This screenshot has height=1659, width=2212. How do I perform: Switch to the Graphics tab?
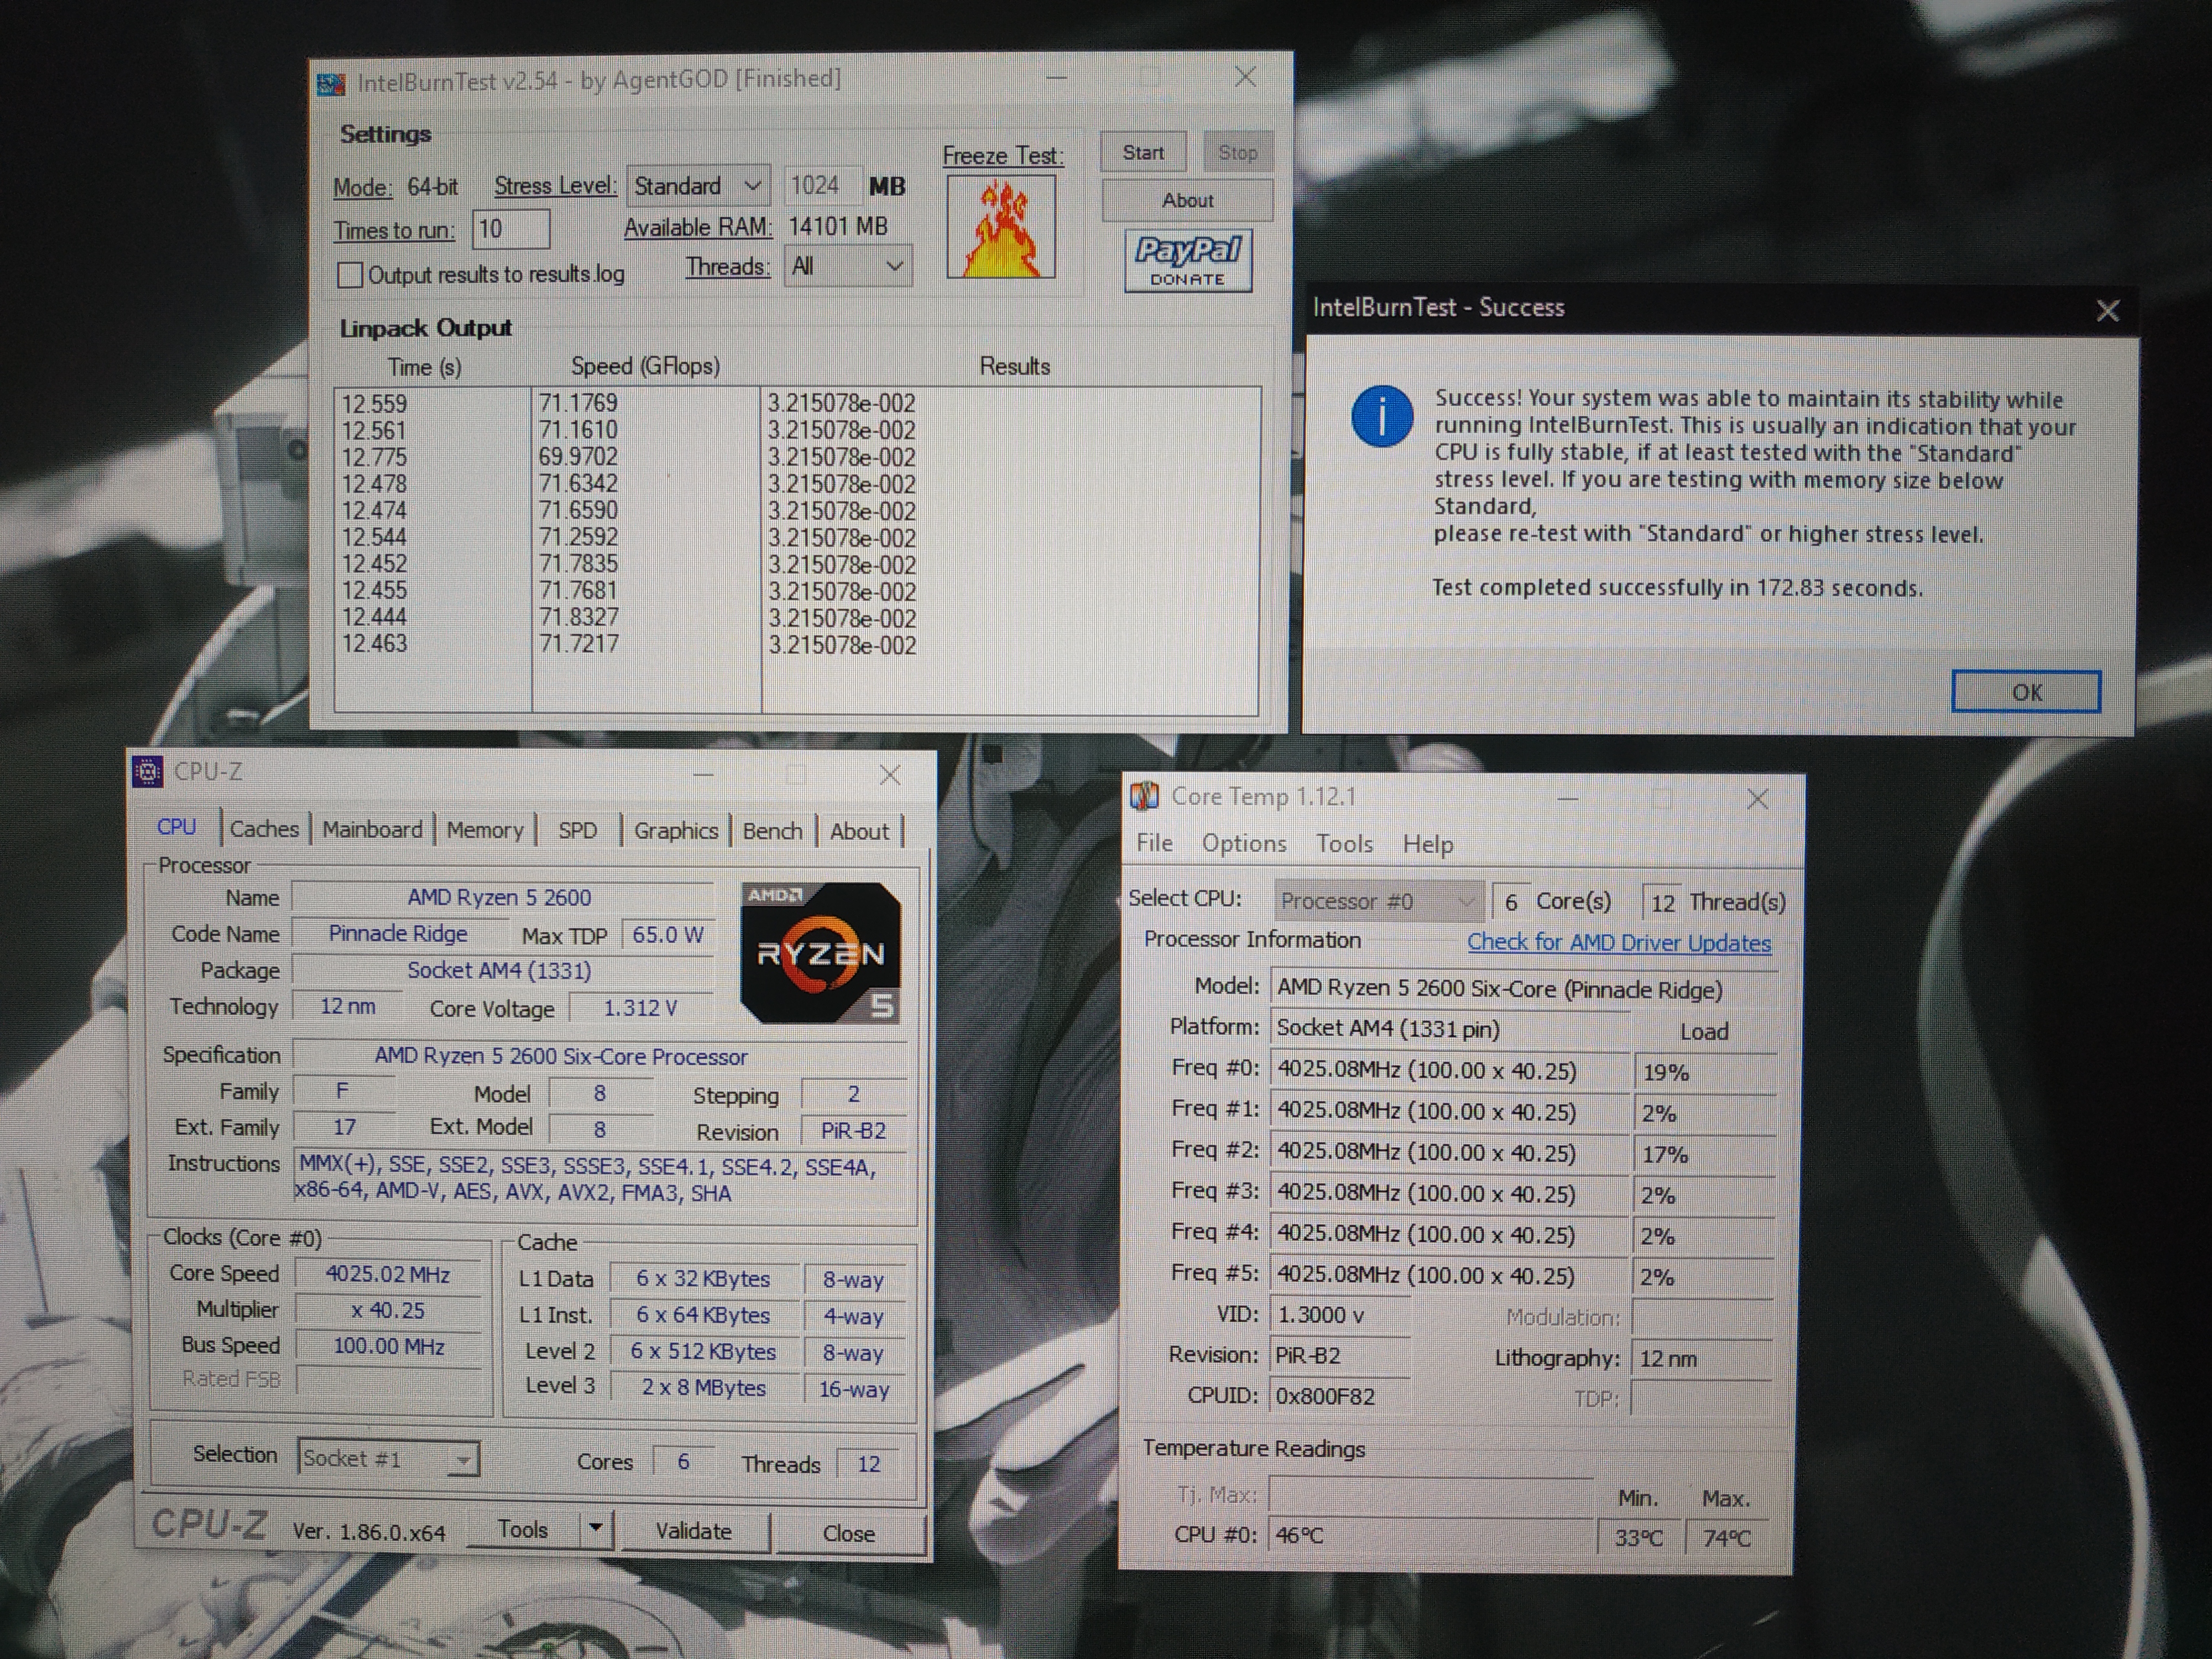[x=676, y=831]
